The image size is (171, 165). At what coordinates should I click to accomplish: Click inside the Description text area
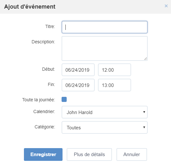(105, 48)
